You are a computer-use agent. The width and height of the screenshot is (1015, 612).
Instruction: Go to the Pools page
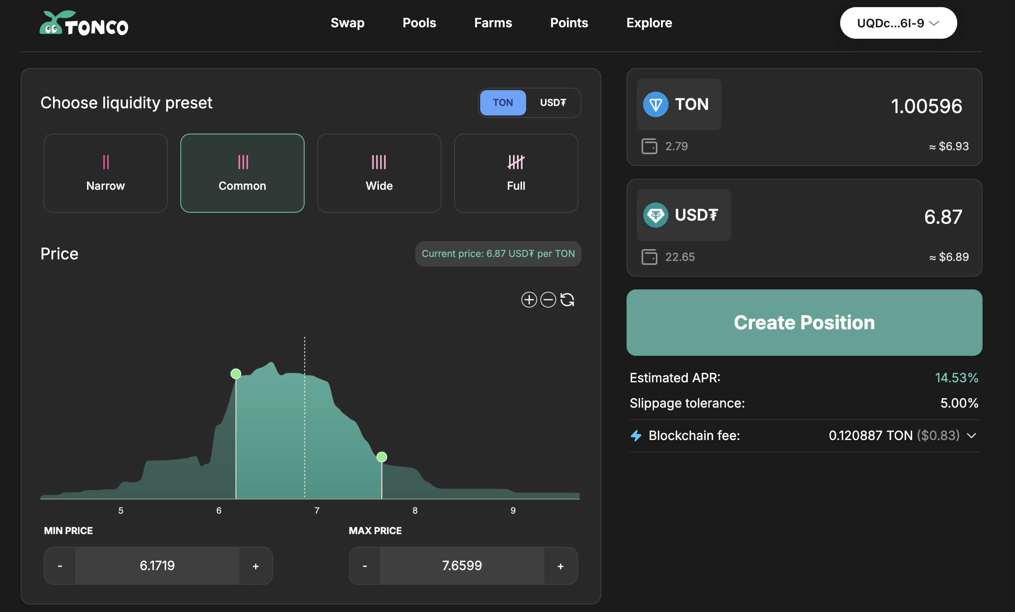419,23
